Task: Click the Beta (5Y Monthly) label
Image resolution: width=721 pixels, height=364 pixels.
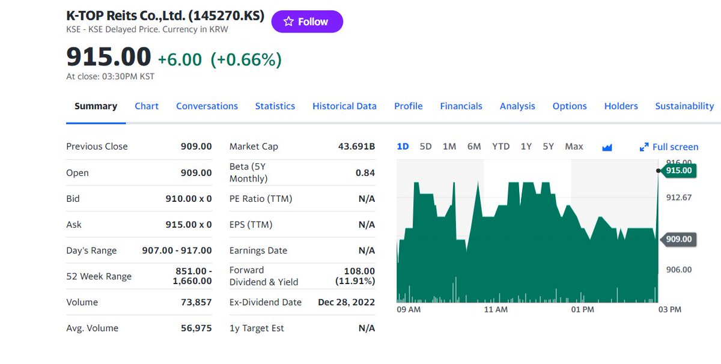Action: pos(249,172)
